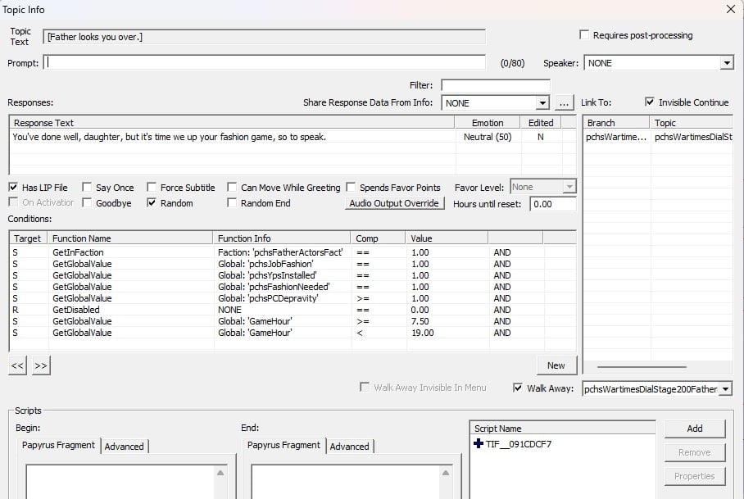
Task: Select the End Papyrus Fragment tab
Action: 284,446
